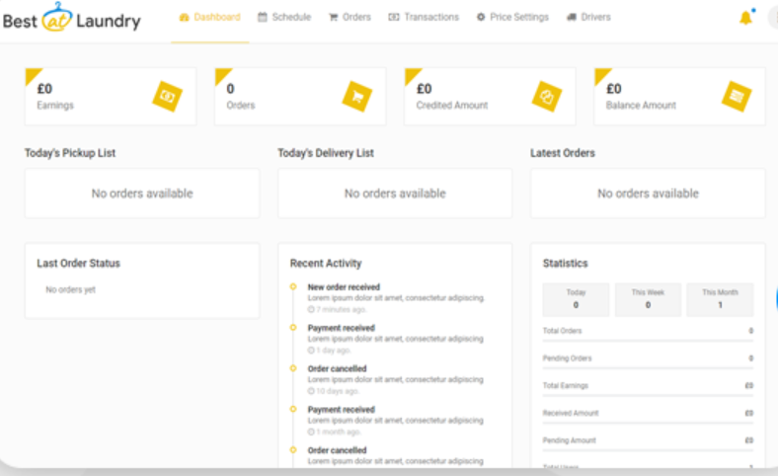
Task: Click the Latest Orders heading
Action: [563, 153]
